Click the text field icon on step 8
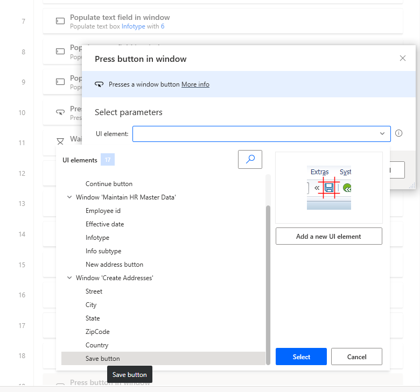The image size is (420, 392). pyautogui.click(x=60, y=51)
